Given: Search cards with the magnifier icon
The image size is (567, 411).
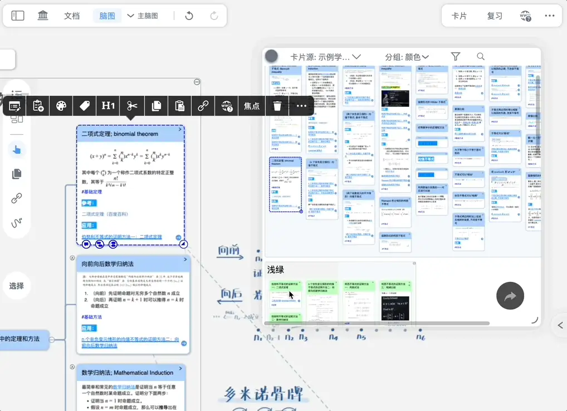Looking at the screenshot, I should (x=481, y=56).
